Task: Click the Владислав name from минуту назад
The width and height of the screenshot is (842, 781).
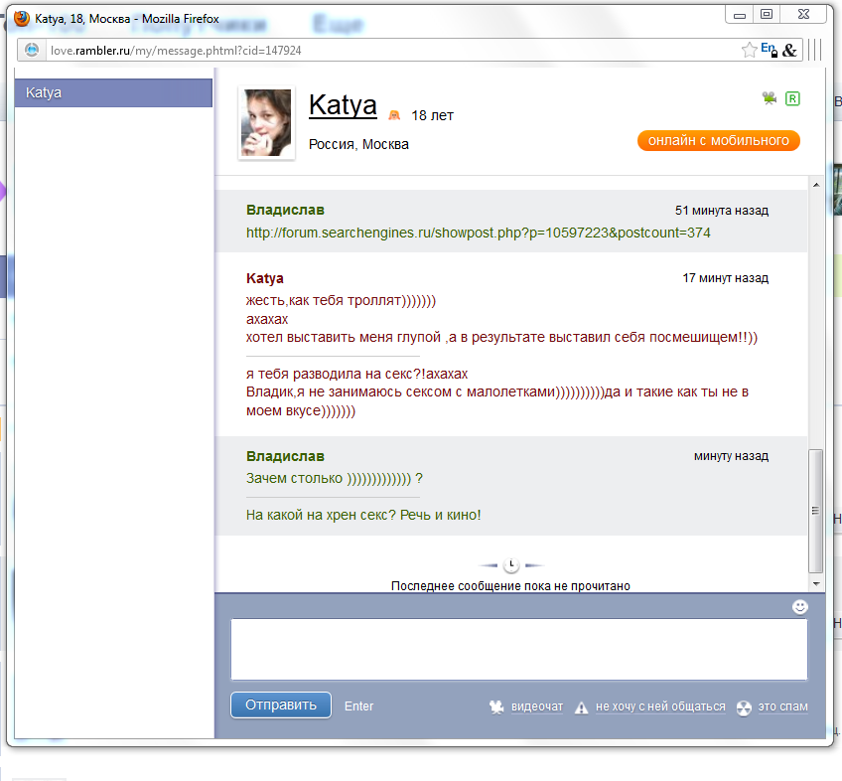Action: point(285,456)
